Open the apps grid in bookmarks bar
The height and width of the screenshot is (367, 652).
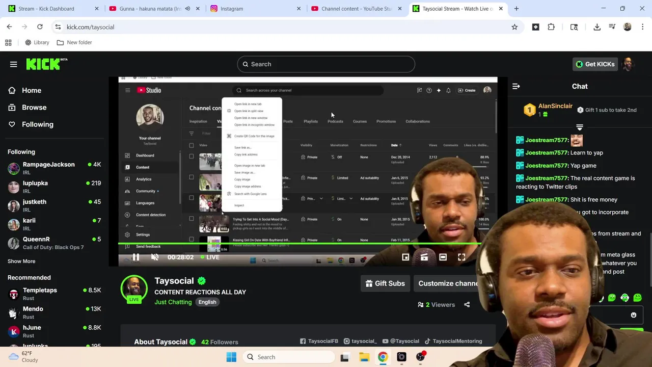[x=8, y=42]
